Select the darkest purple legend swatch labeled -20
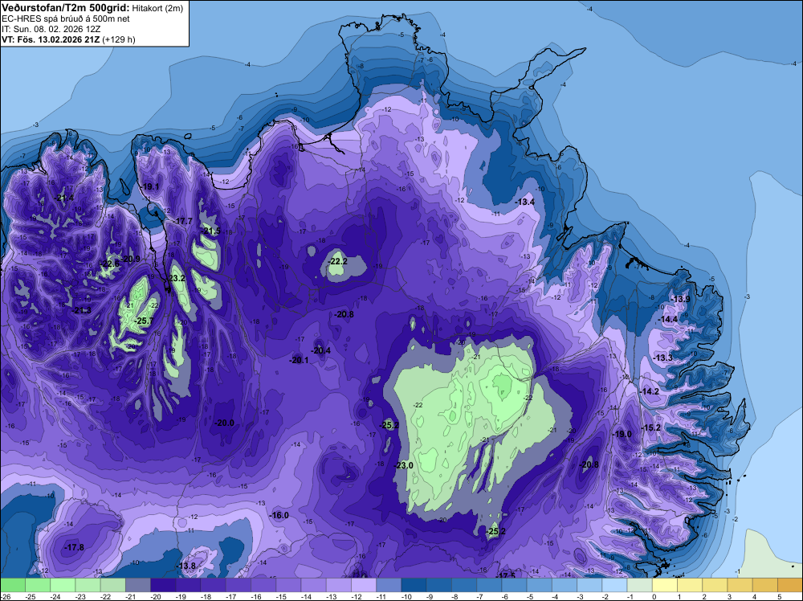This screenshot has height=601, width=803. tap(163, 585)
